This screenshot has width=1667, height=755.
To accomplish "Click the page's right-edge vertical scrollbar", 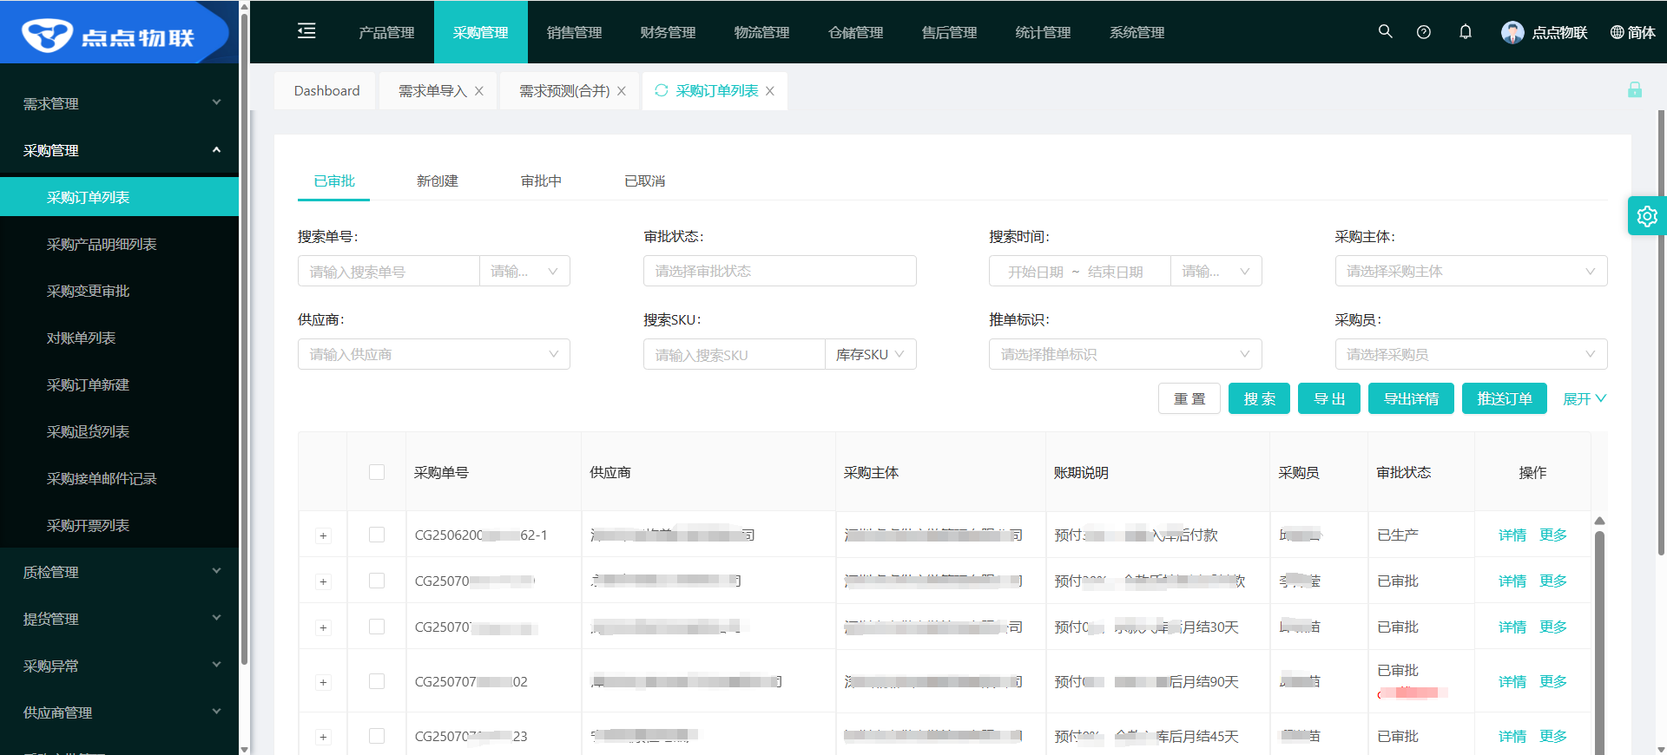I will coord(1662,332).
